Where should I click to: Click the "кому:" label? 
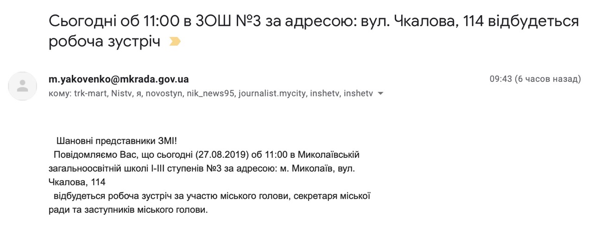[x=59, y=93]
